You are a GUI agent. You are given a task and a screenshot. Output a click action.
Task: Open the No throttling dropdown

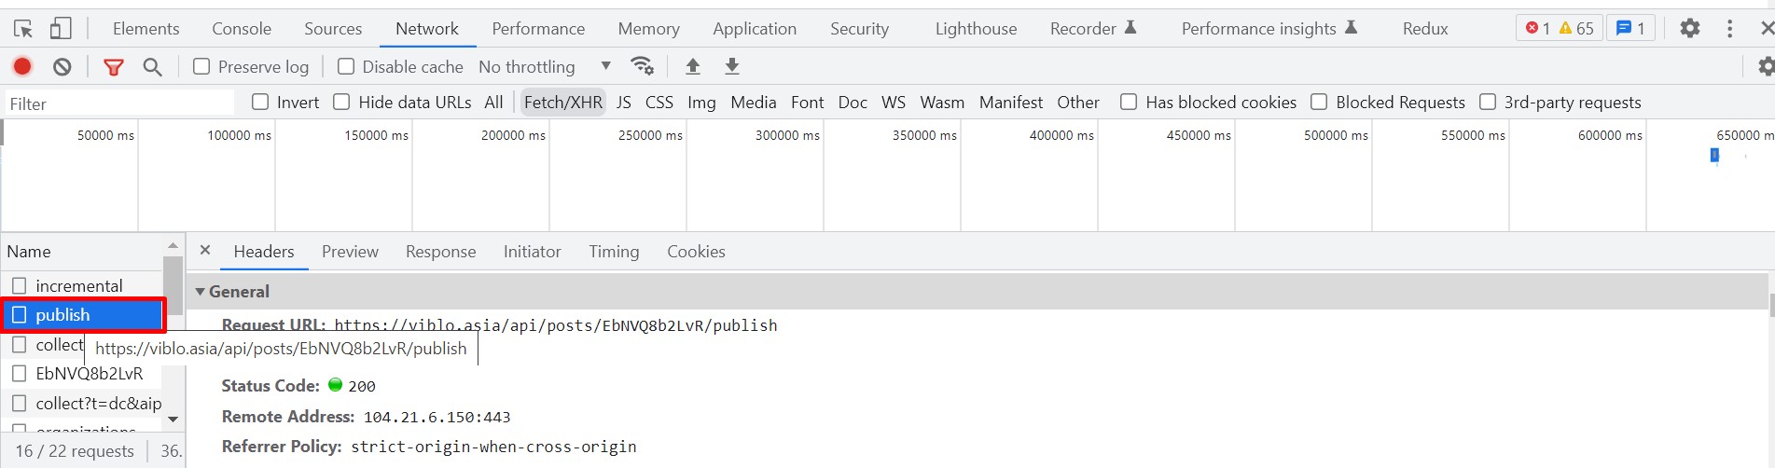coord(545,66)
